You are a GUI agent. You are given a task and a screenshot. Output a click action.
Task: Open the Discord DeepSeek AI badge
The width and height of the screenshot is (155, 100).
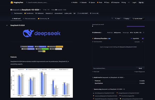[x=28, y=49]
